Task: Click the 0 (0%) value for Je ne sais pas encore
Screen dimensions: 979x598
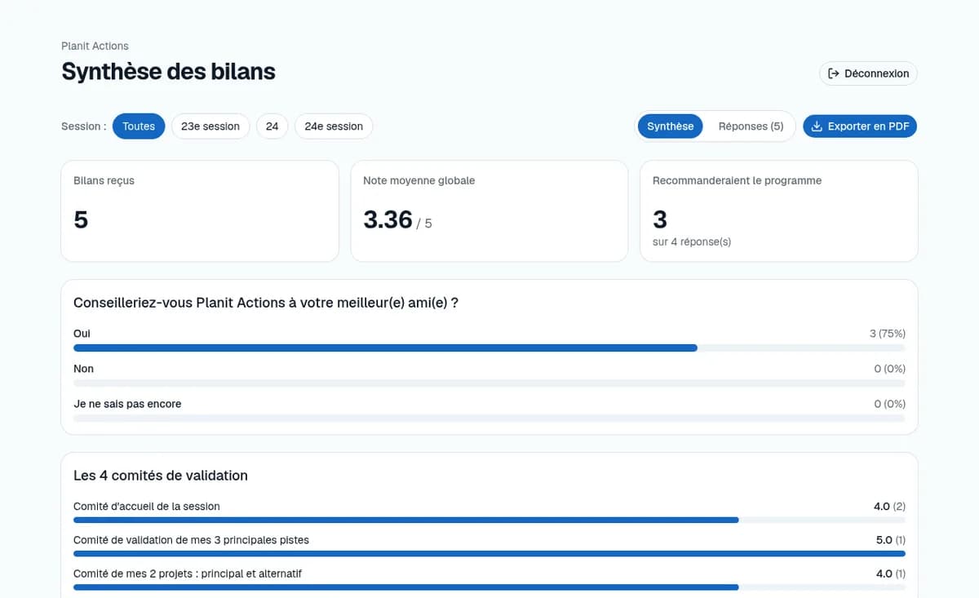Action: coord(889,404)
